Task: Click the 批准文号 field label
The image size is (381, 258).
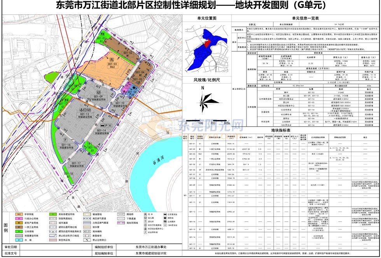Action: 11,253
